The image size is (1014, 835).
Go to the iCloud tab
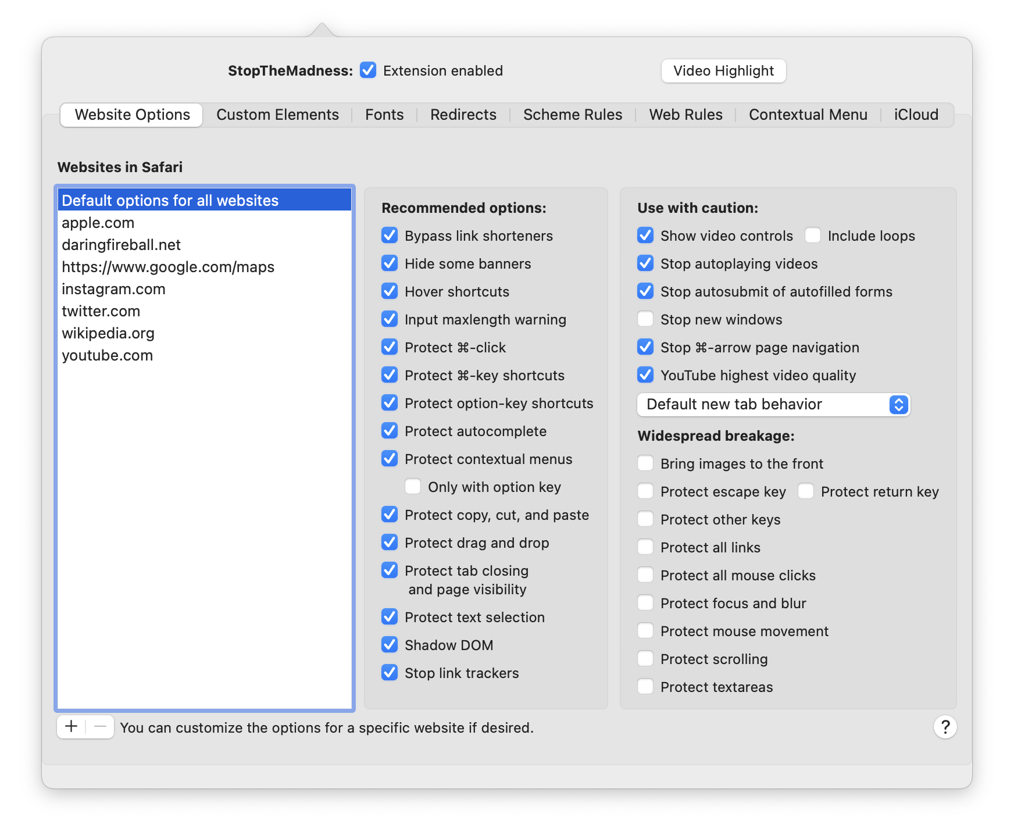pos(916,115)
